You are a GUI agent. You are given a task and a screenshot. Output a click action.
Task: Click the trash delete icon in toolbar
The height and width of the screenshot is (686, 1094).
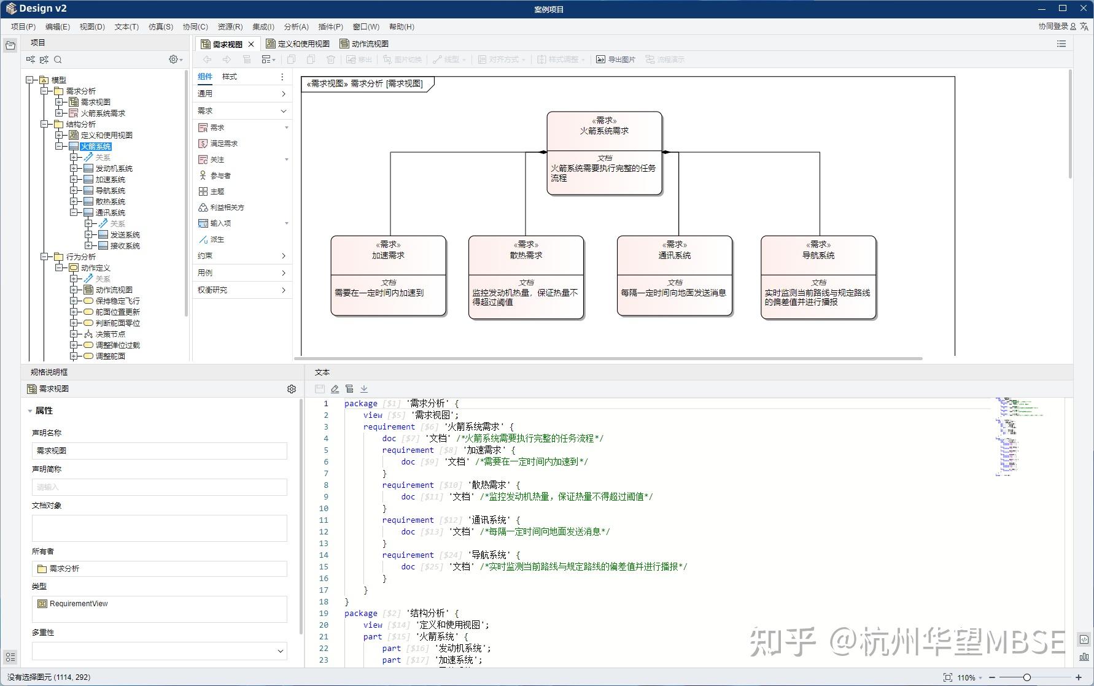[x=332, y=59]
